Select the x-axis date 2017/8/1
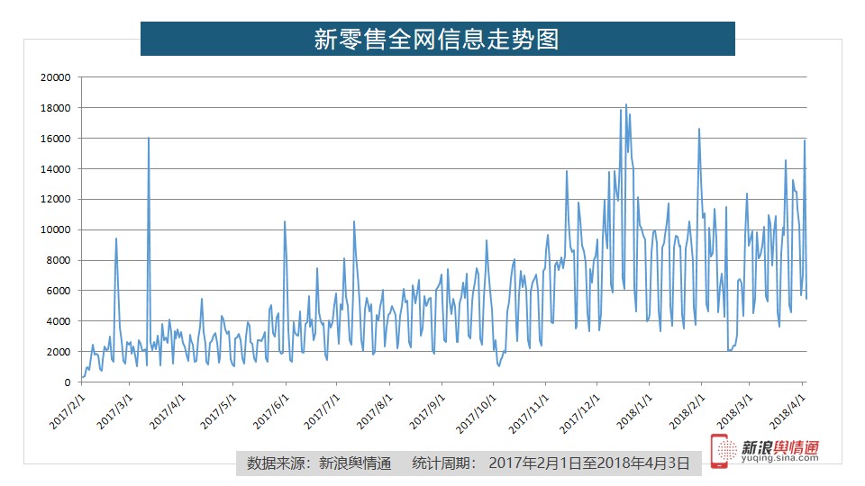 coord(374,411)
